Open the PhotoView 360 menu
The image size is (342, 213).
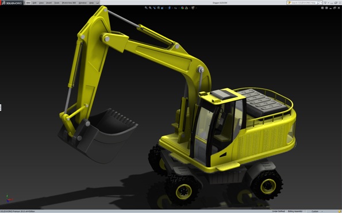[69, 3]
